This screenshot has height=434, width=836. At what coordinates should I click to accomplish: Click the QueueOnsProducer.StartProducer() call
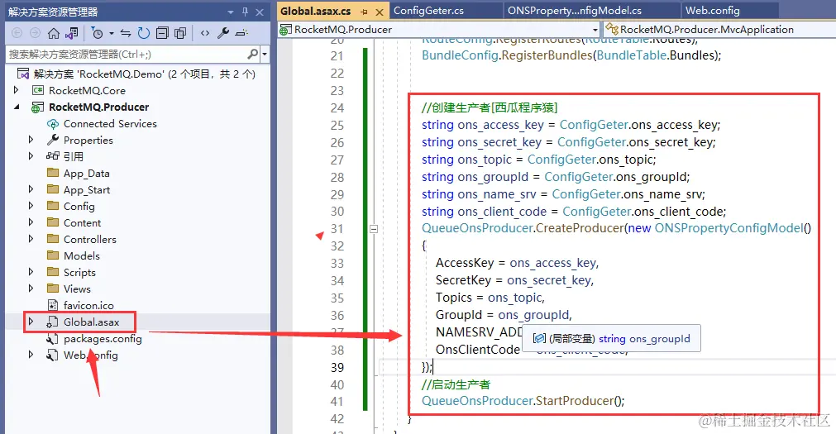(x=523, y=401)
